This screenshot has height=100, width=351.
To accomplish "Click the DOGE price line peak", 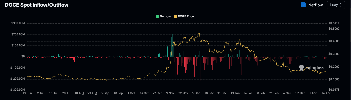I will (199, 33).
